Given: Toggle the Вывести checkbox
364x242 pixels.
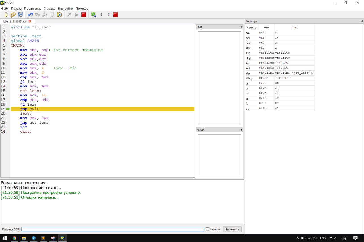Looking at the screenshot, I should (208, 229).
